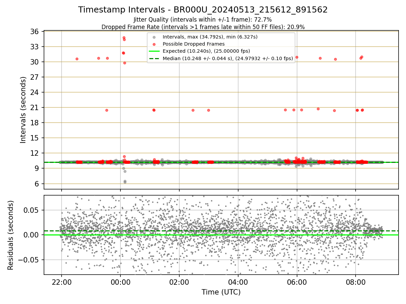406x304 pixels.
Task: Click the legend entry 'Intervals, max (34.792s), min (6.327s)'
Action: pyautogui.click(x=210, y=37)
